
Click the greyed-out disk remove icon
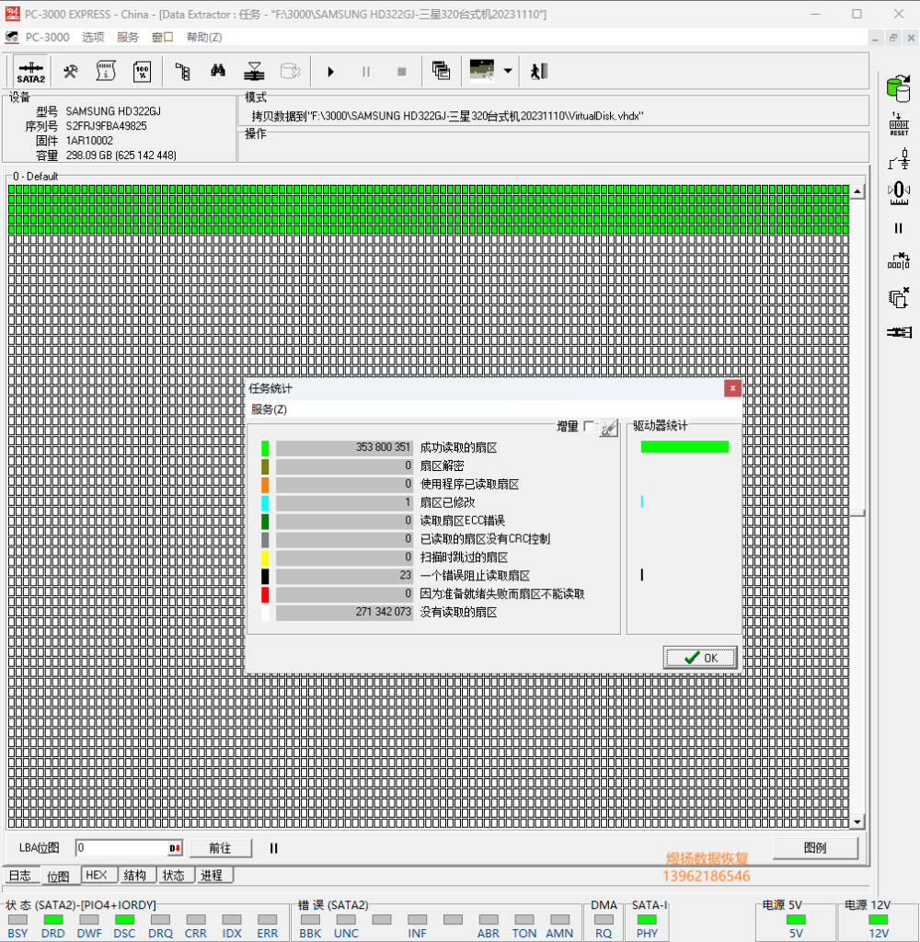(290, 72)
